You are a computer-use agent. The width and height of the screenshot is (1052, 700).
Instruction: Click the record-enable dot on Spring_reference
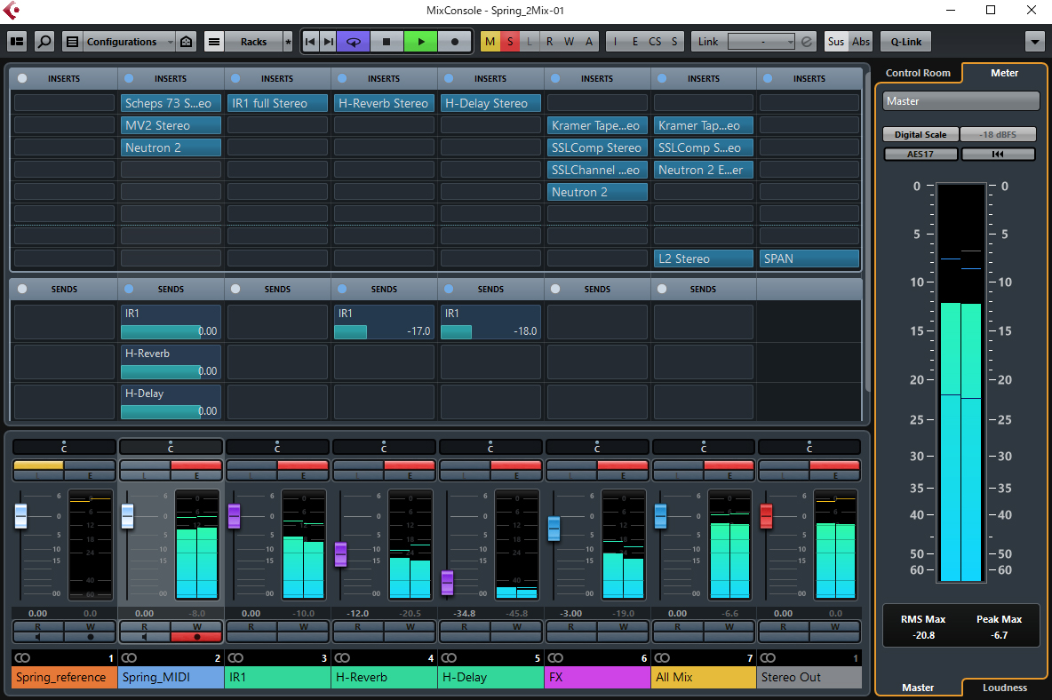point(90,636)
